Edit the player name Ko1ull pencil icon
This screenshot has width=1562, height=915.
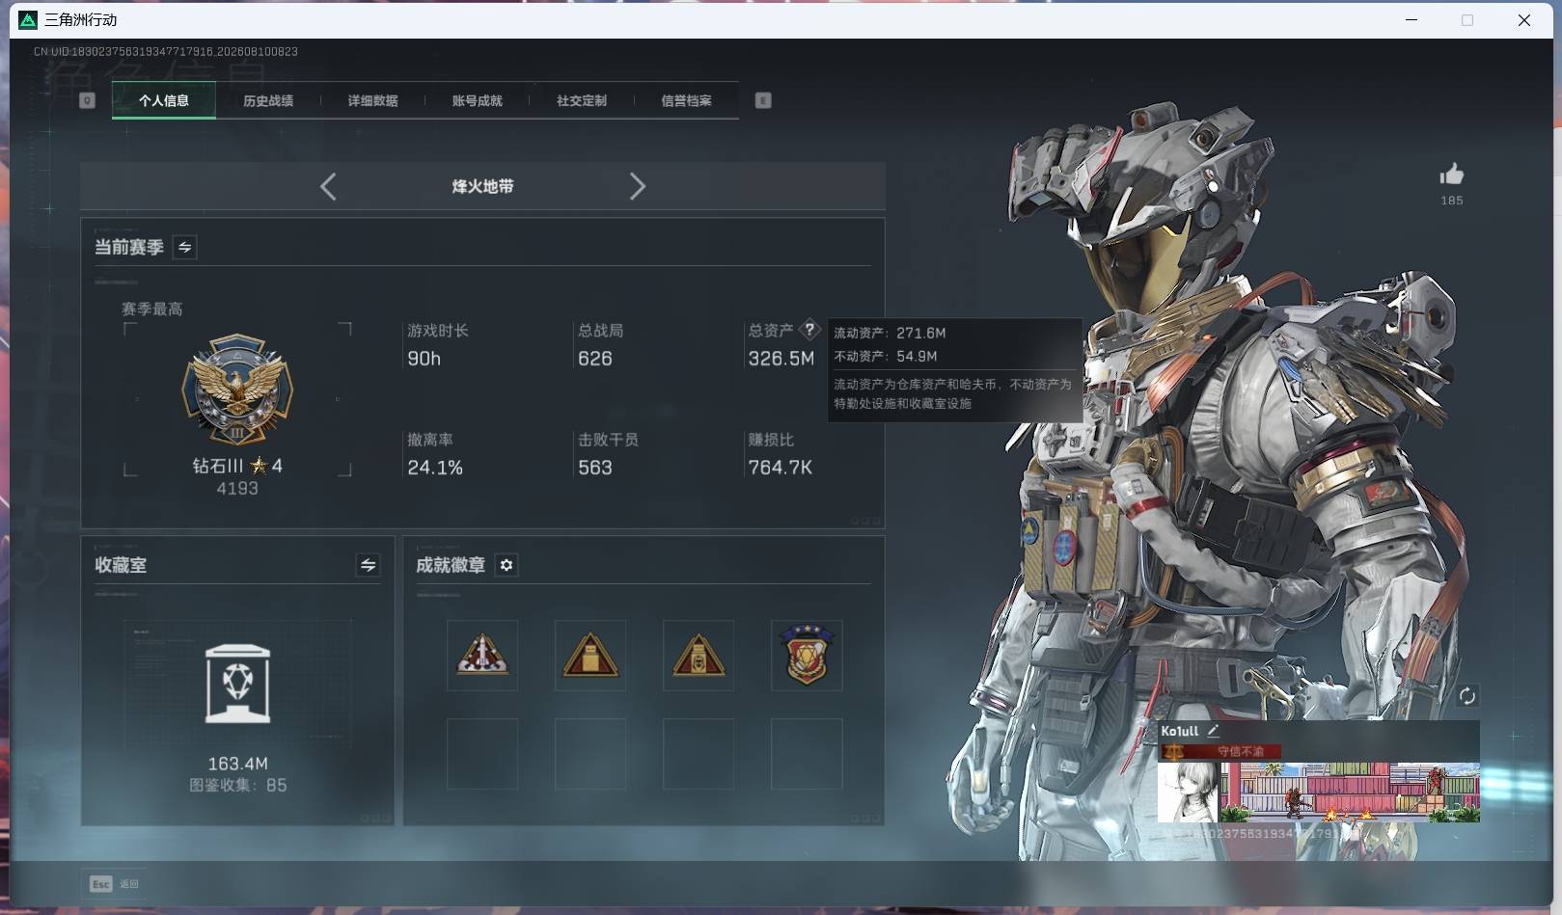pos(1213,731)
